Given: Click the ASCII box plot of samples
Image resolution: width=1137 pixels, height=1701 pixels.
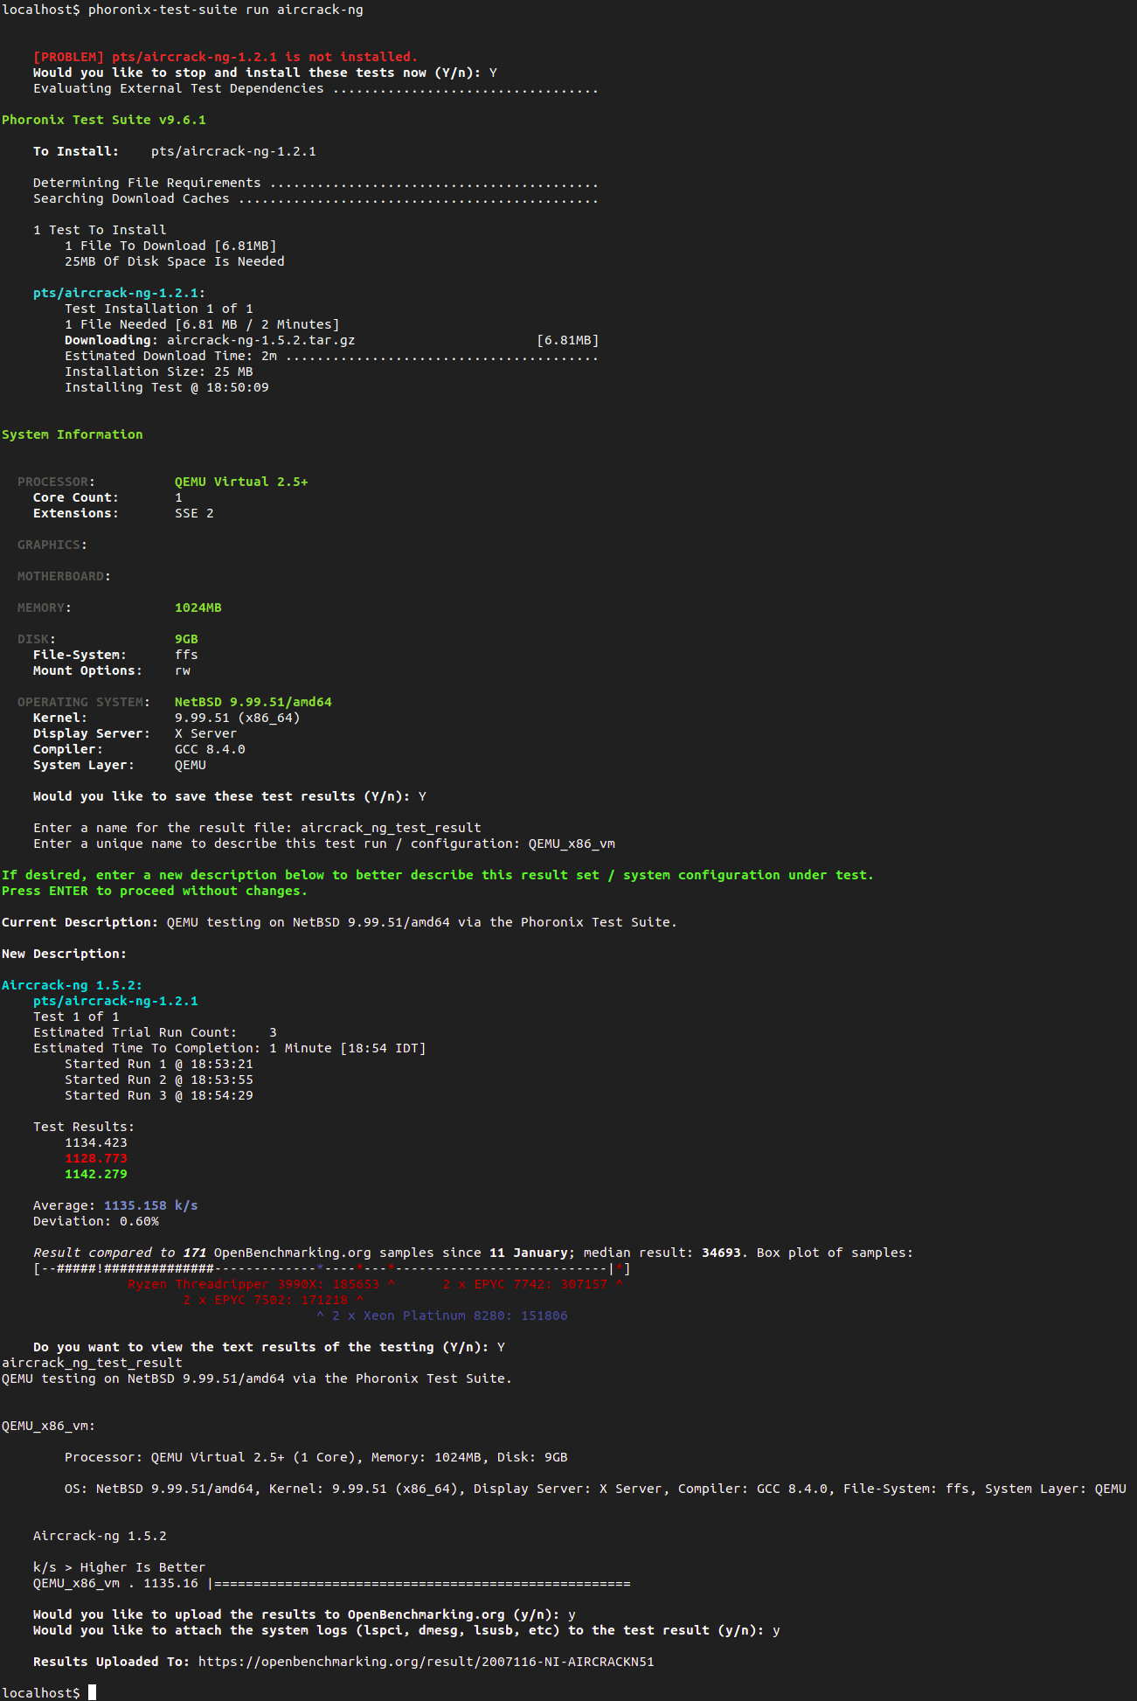Looking at the screenshot, I should (x=331, y=1269).
